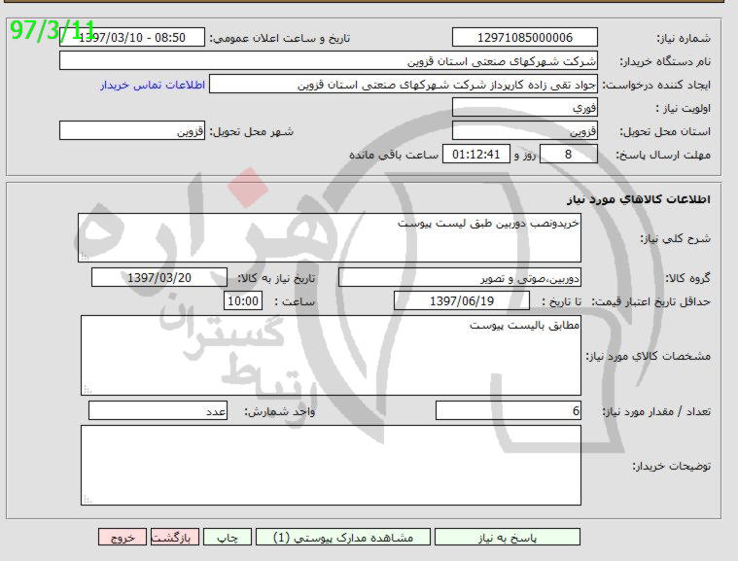This screenshot has width=738, height=561.
Task: Click the ساعت field showing 10:00
Action: click(243, 300)
